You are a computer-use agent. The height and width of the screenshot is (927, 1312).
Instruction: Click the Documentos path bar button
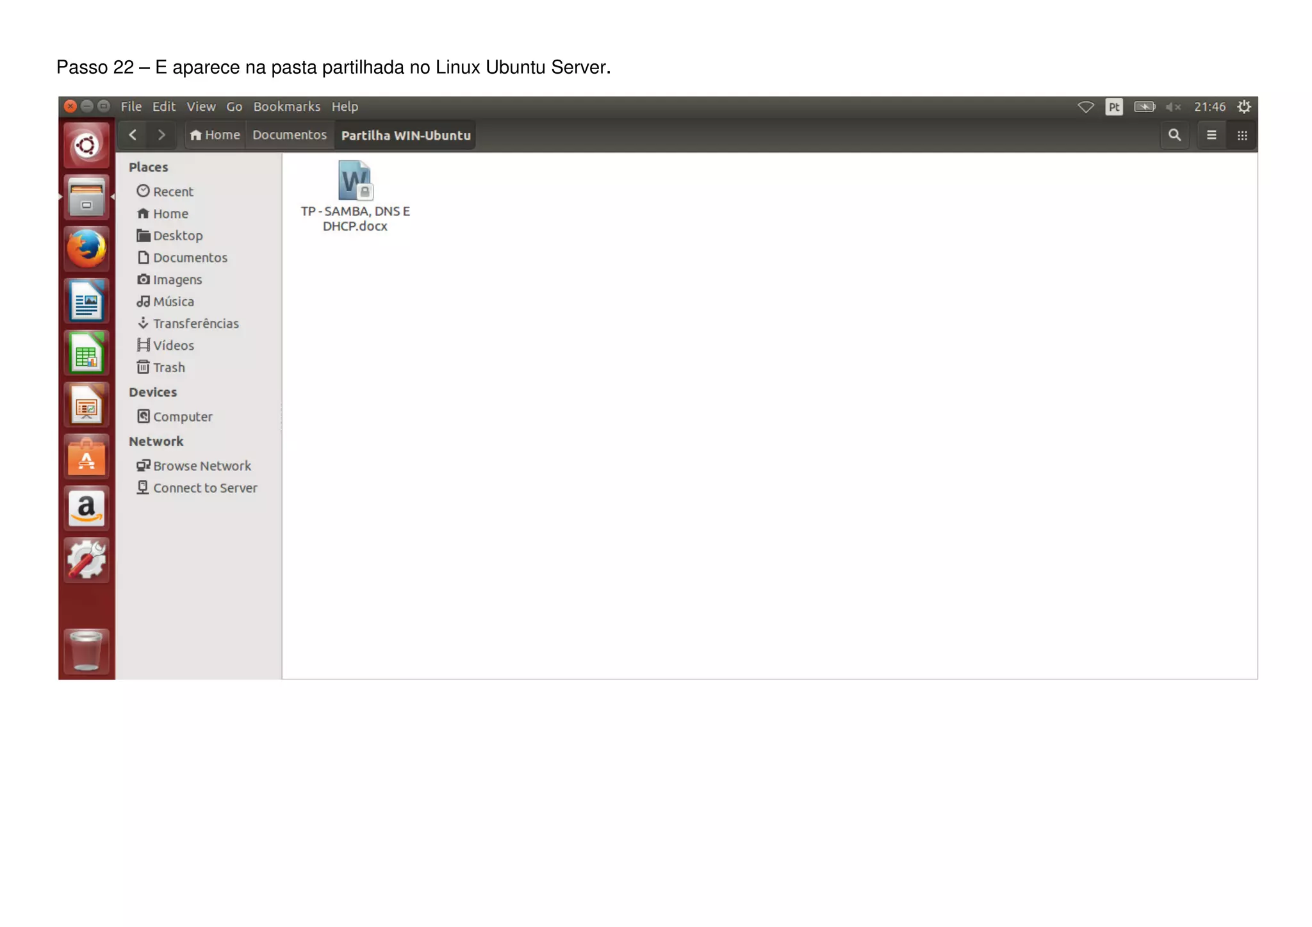point(290,135)
